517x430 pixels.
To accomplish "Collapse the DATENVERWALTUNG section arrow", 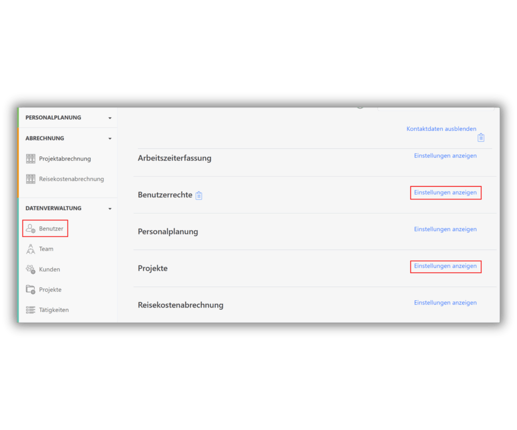I will click(110, 209).
